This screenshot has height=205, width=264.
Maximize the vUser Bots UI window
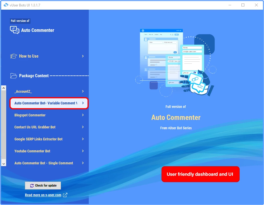243,5
